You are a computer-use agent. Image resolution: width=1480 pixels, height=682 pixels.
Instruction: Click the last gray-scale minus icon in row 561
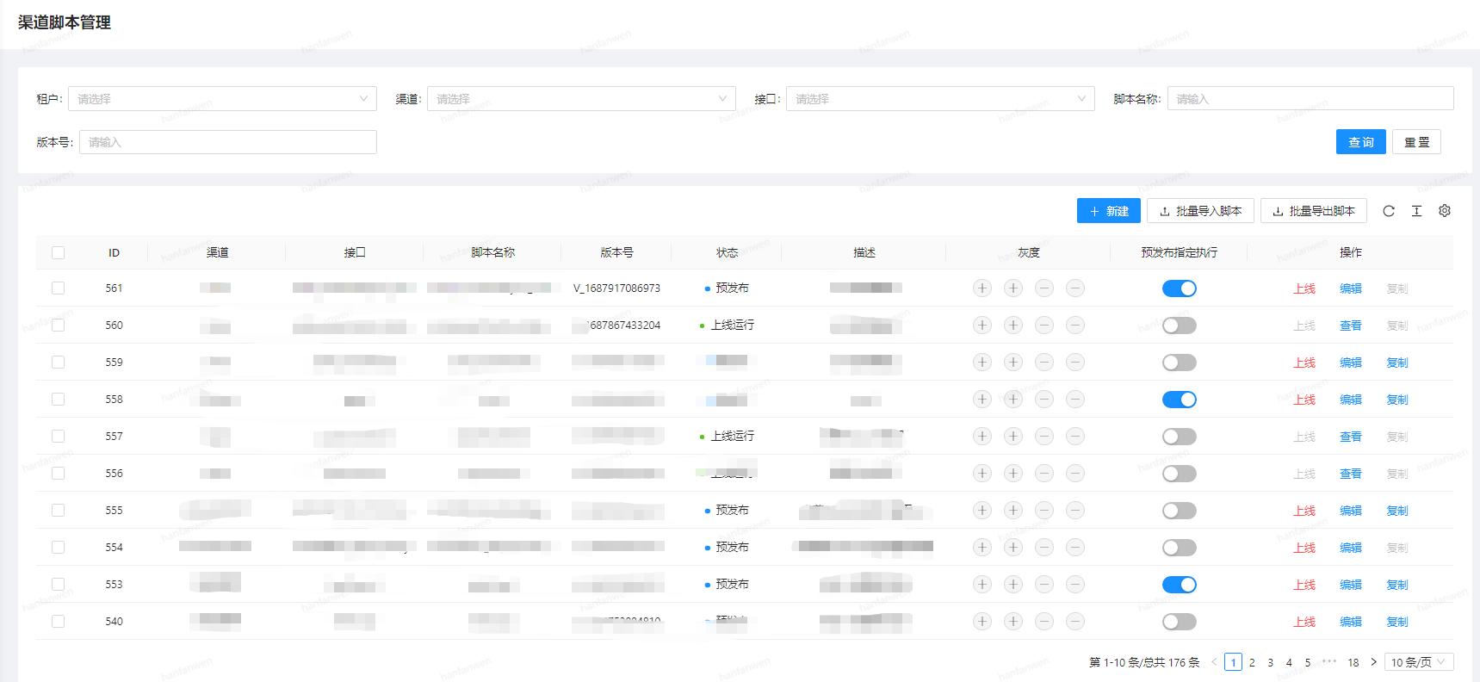tap(1075, 288)
